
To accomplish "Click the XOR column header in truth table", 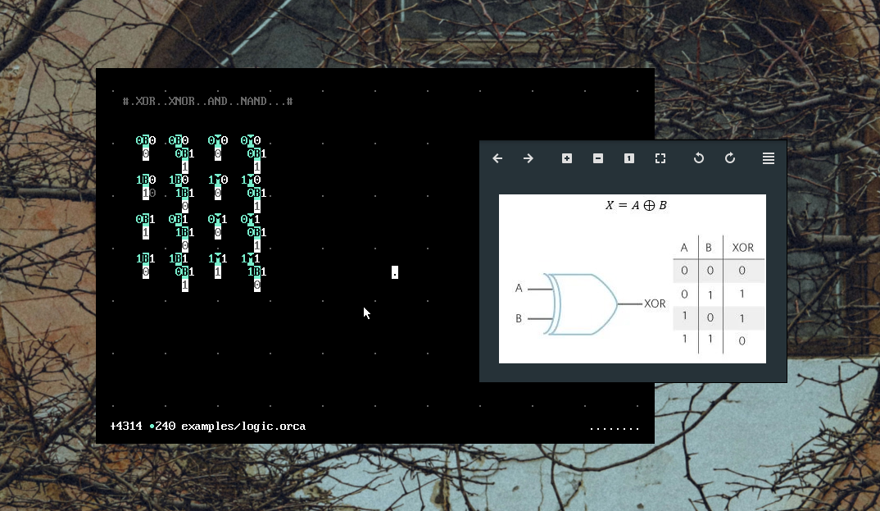I will tap(742, 248).
